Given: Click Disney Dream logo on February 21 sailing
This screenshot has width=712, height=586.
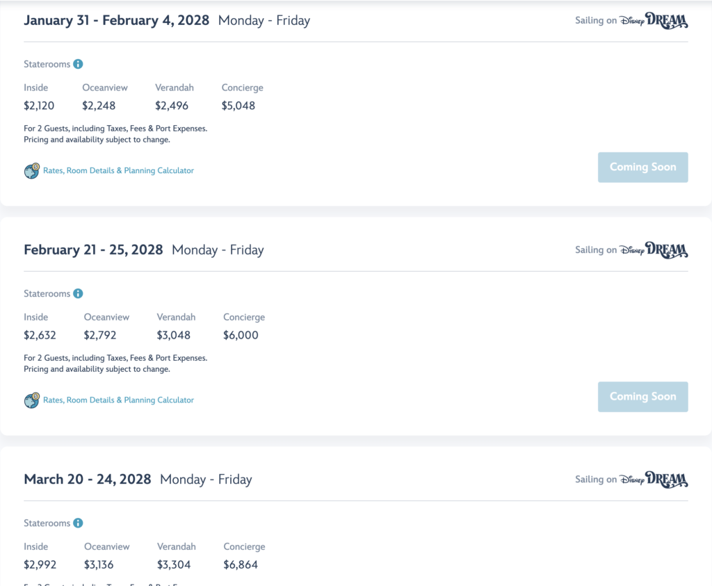Looking at the screenshot, I should pos(654,250).
